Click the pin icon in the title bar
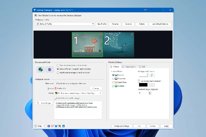 point(145,10)
